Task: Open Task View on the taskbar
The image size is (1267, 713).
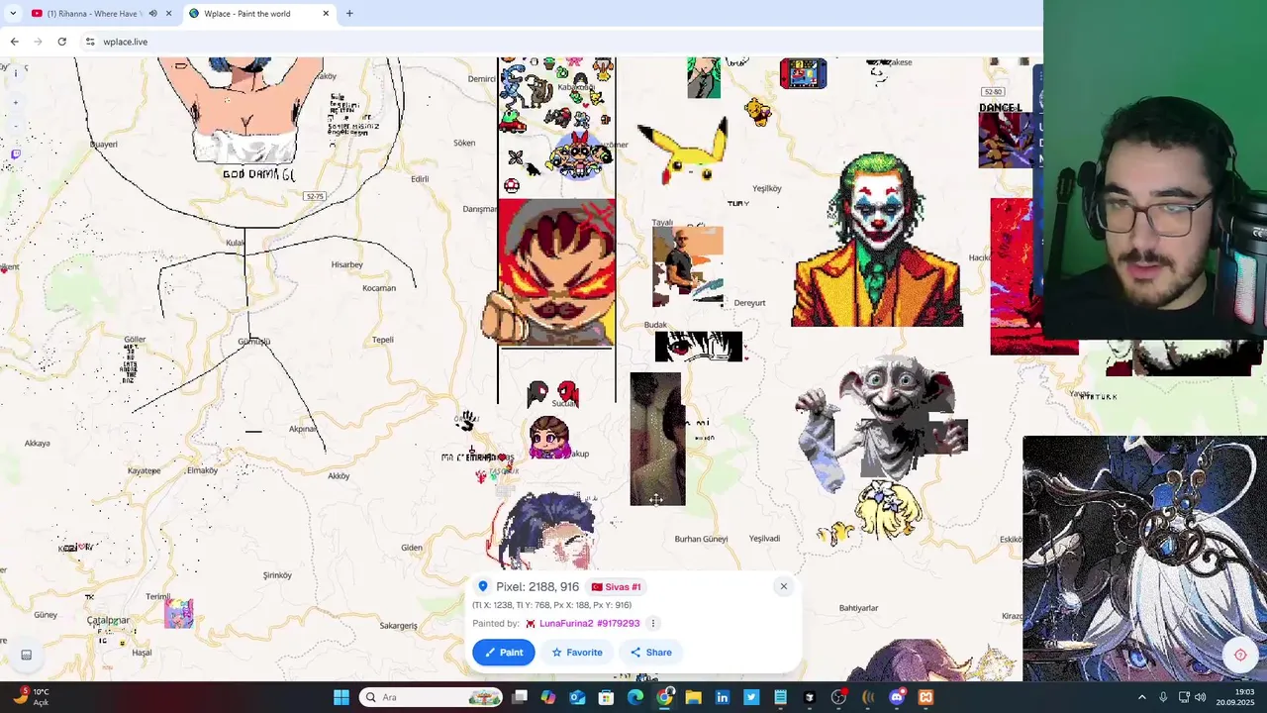Action: coord(520,697)
